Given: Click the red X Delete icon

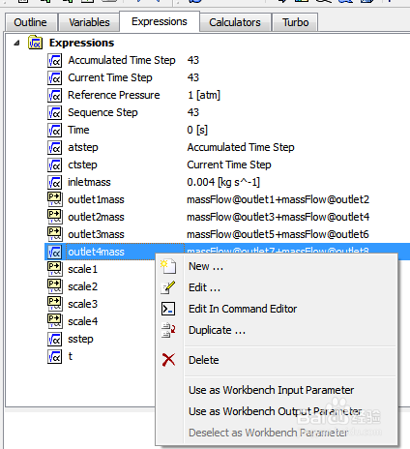Looking at the screenshot, I should click(x=168, y=360).
